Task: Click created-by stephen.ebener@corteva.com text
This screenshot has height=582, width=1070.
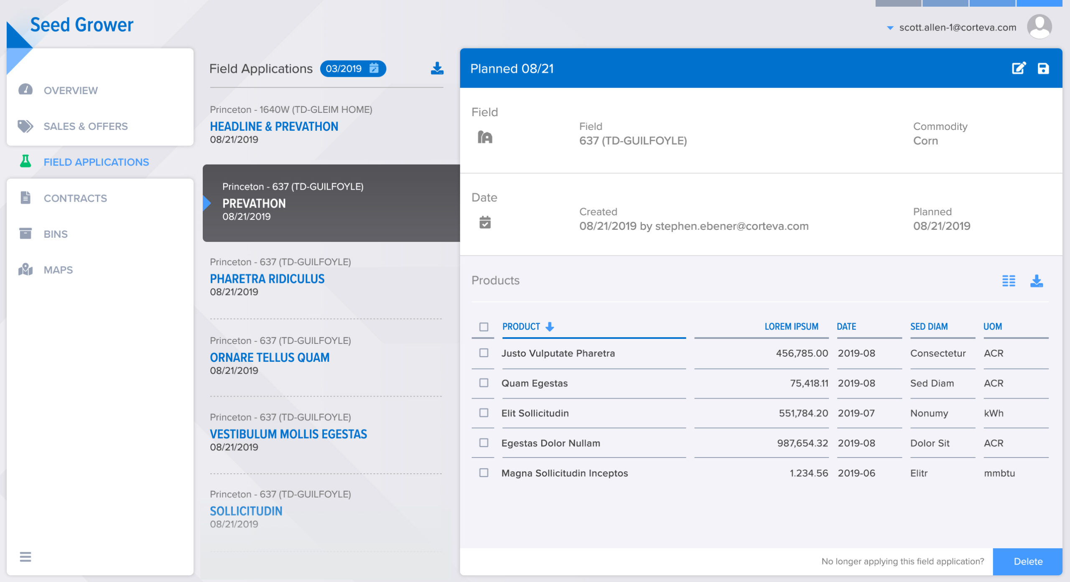Action: click(x=732, y=226)
